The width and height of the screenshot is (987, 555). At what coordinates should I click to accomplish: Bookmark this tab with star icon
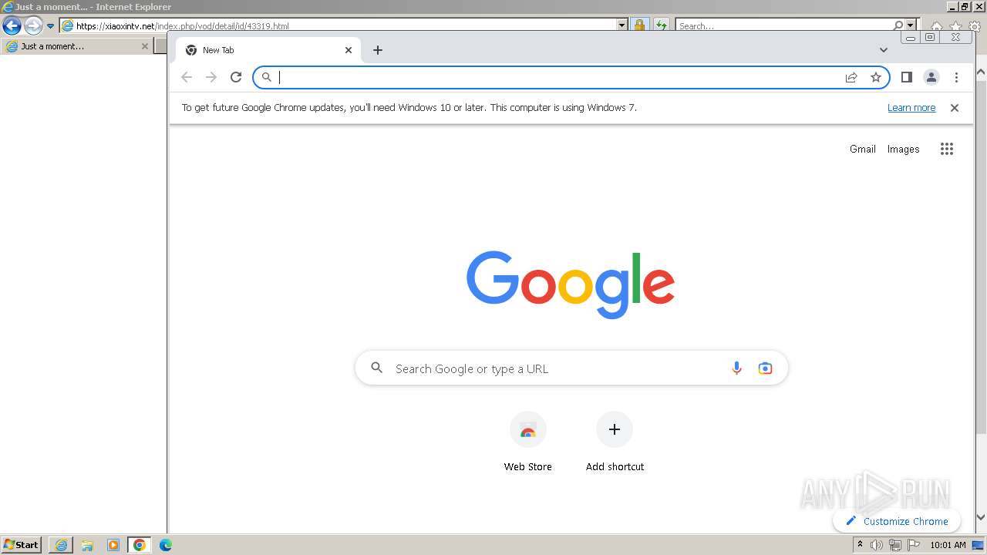pos(876,77)
